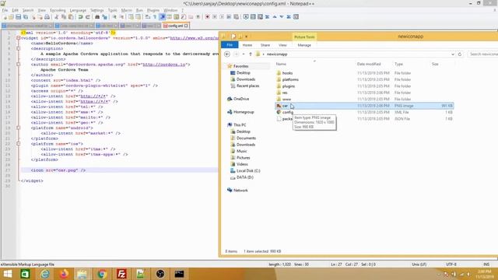Select the www folder
Image resolution: width=498 pixels, height=280 pixels.
286,99
